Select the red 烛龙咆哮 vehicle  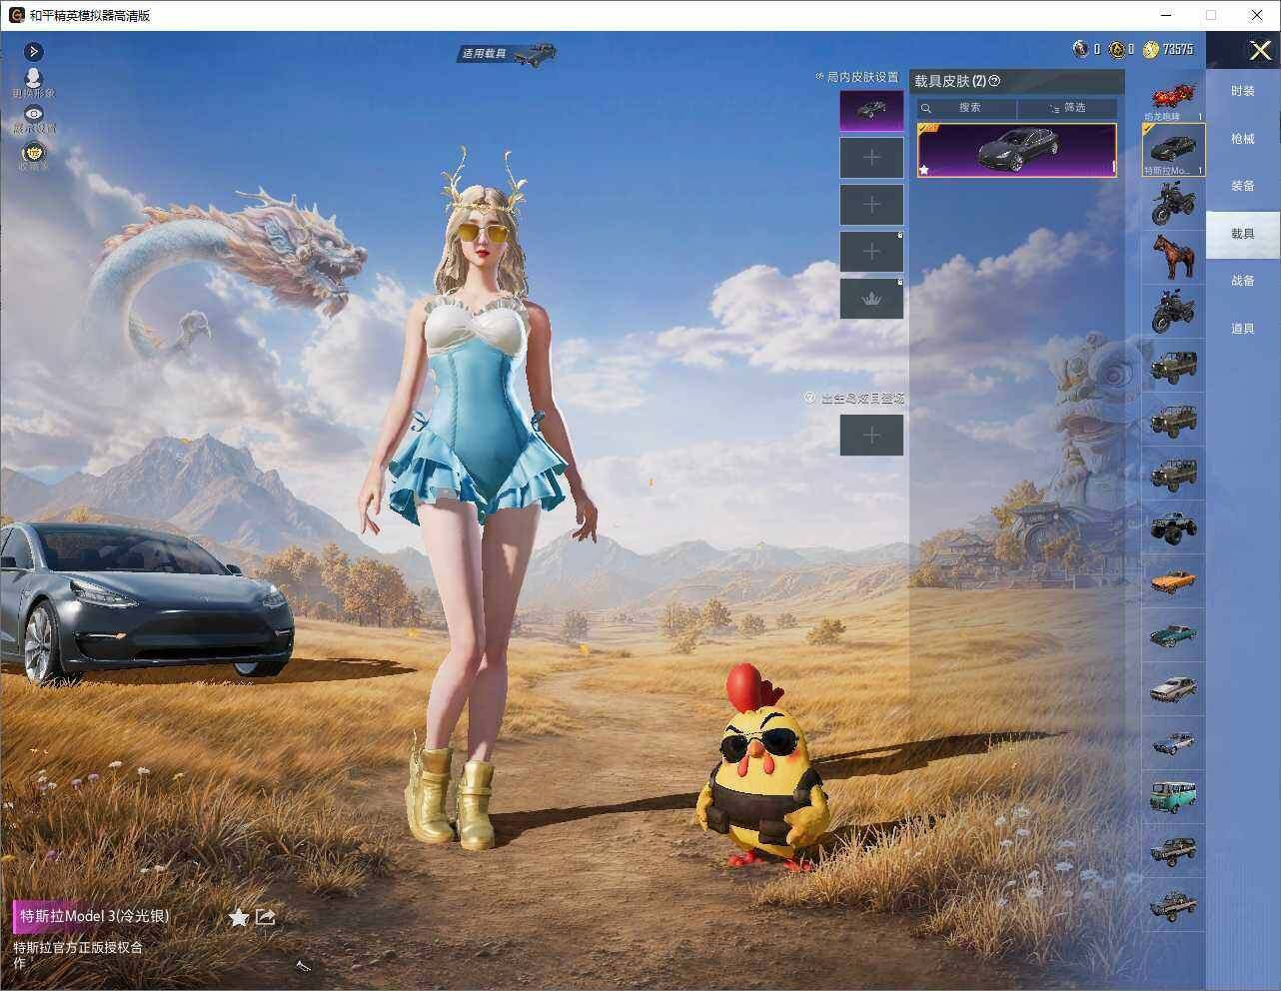coord(1174,98)
